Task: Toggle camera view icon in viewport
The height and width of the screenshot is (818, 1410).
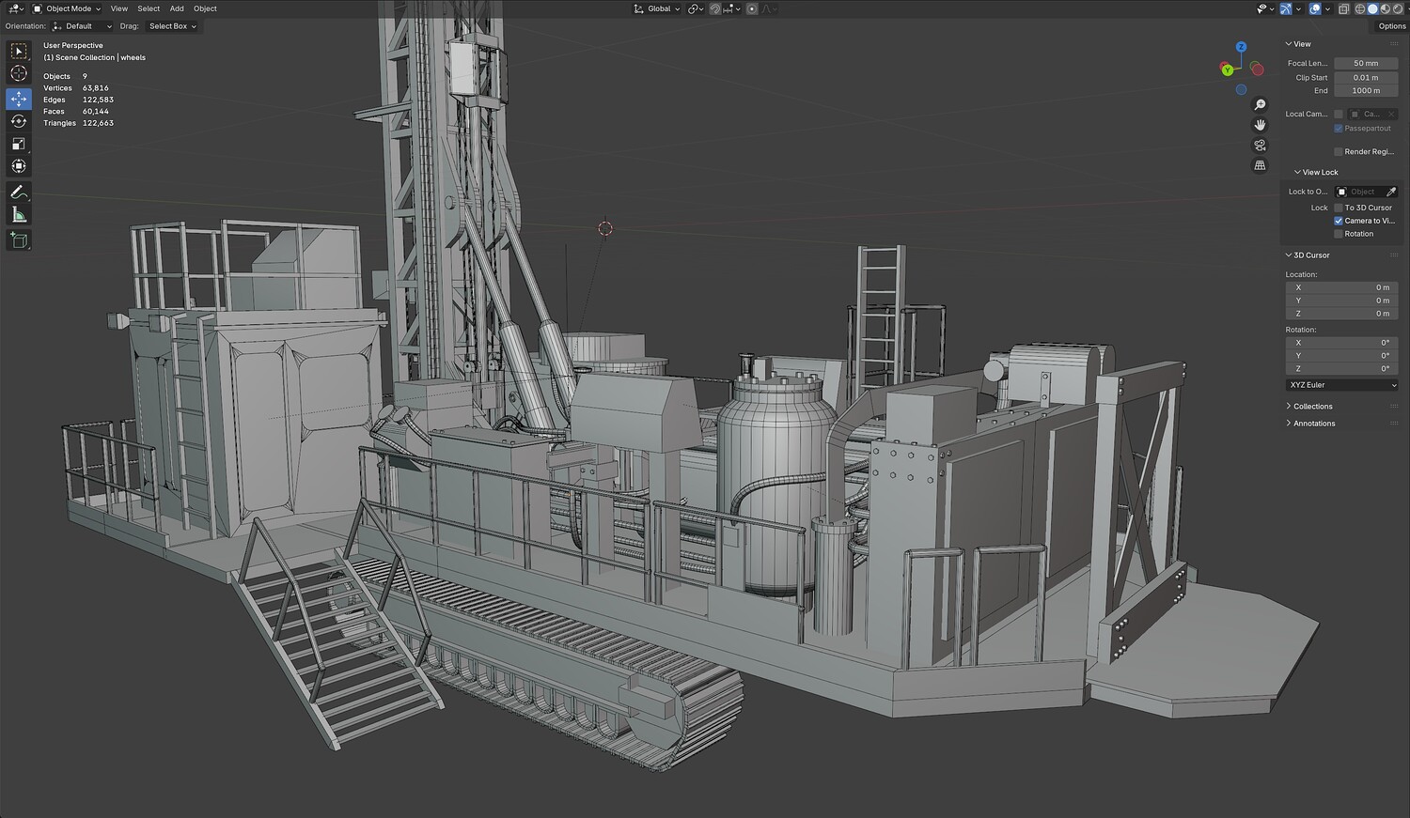Action: click(1261, 146)
